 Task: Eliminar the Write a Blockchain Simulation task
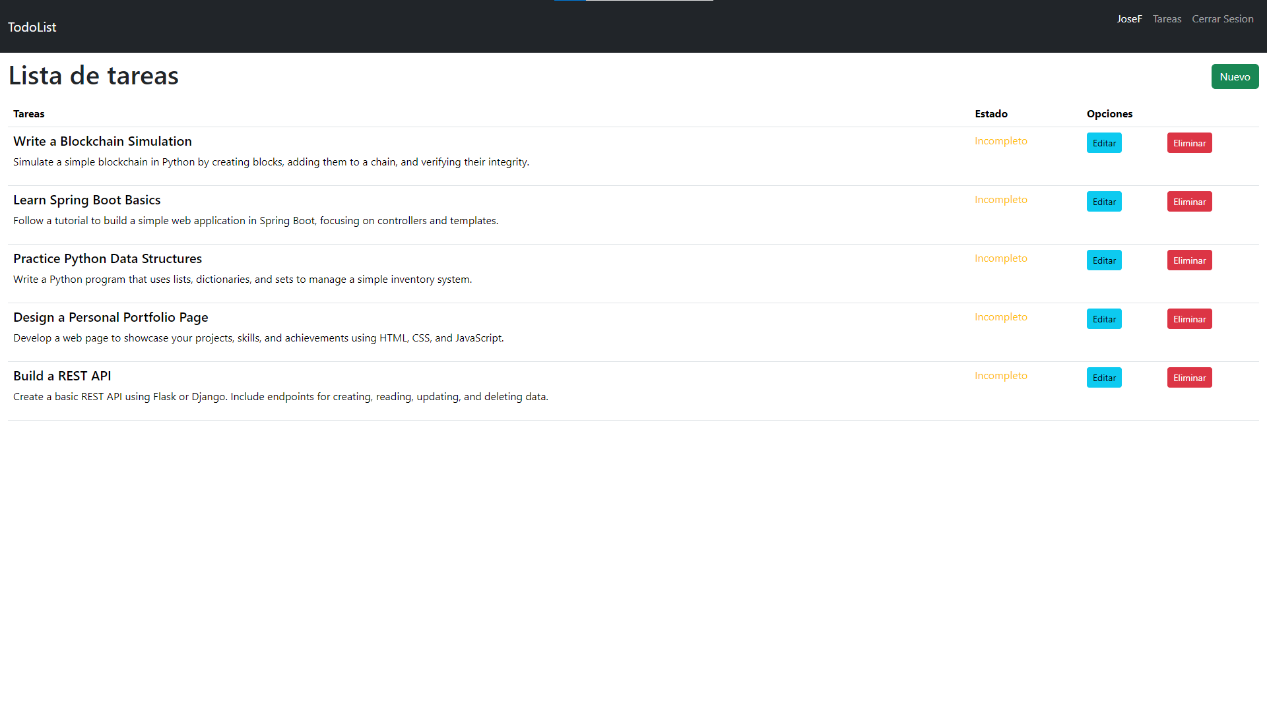coord(1189,142)
